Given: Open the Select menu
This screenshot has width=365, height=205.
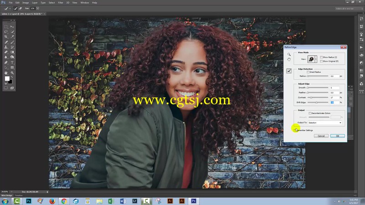Looking at the screenshot, I should 52,2.
